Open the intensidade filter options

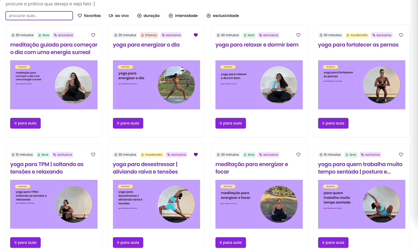(x=183, y=15)
